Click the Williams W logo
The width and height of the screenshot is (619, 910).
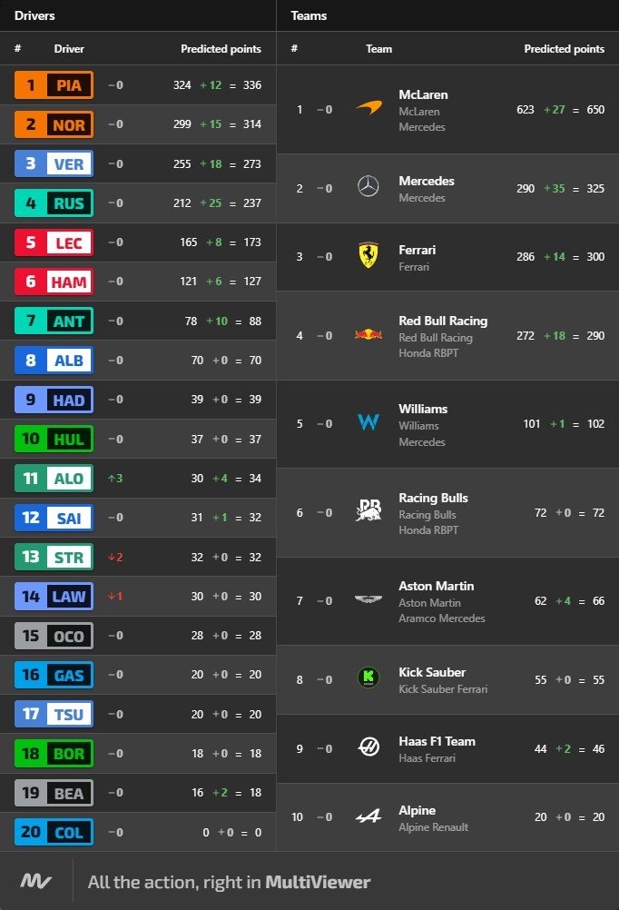click(x=368, y=423)
